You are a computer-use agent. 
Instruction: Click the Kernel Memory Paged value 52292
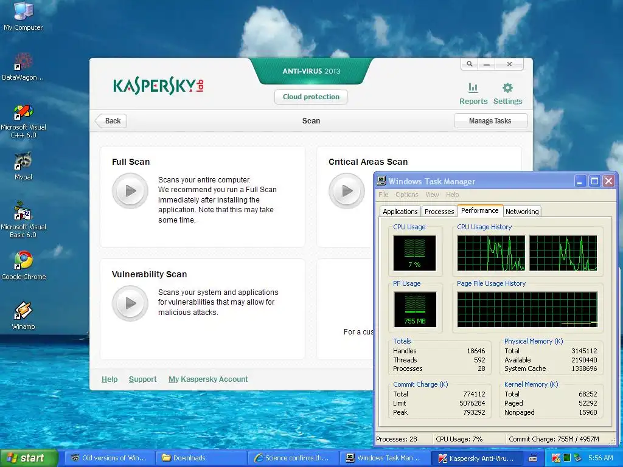tap(588, 403)
